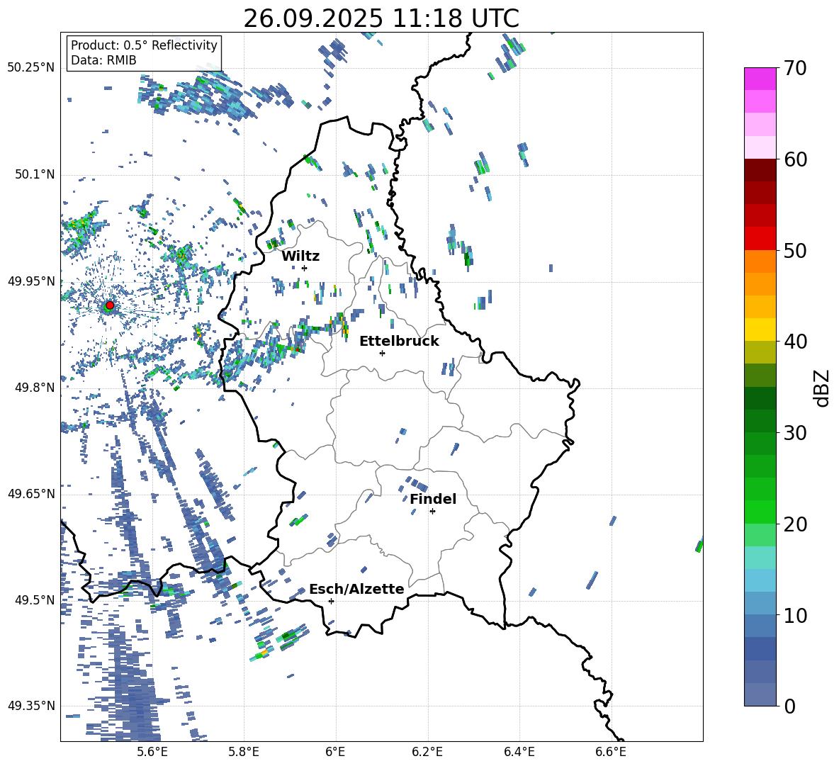Click the Wiltz city label
This screenshot has width=839, height=766.
tap(300, 256)
